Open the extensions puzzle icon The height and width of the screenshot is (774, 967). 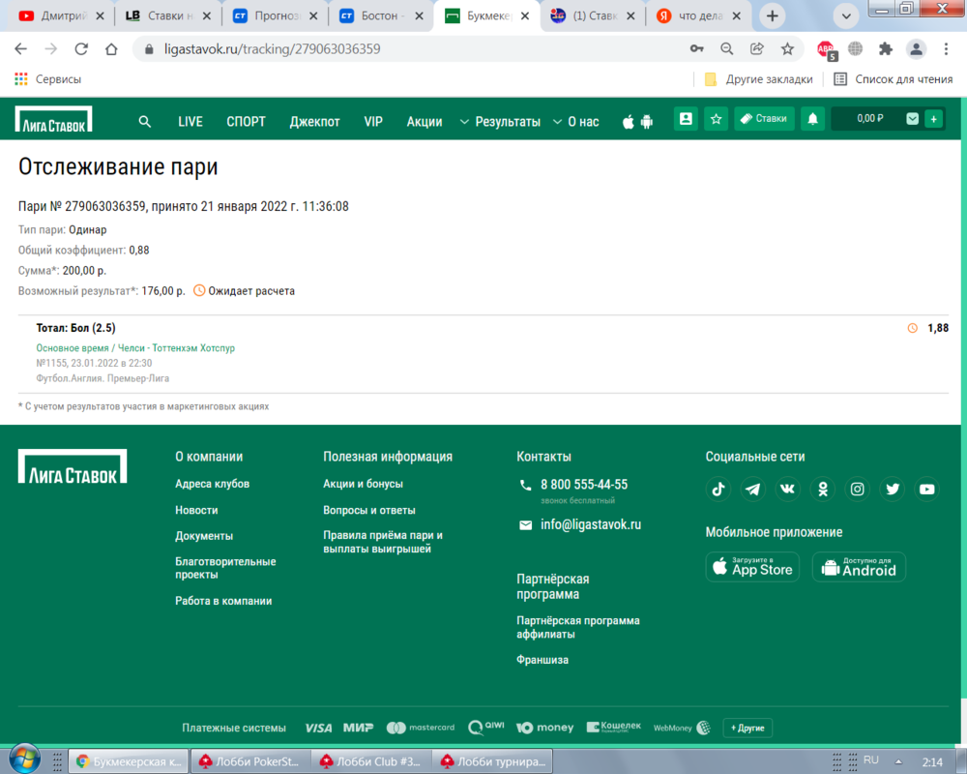tap(886, 48)
